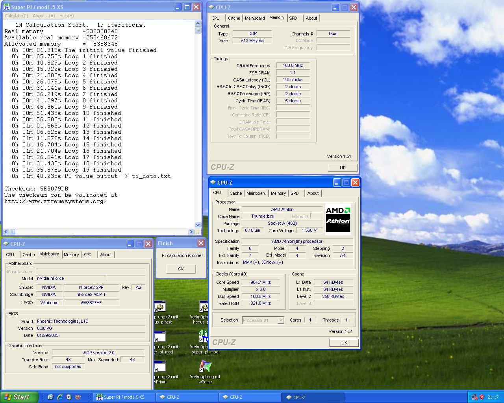Viewport: 504px width, 403px height.
Task: In the CPU-Z window showing Processor info, open the About tab
Action: coord(313,193)
